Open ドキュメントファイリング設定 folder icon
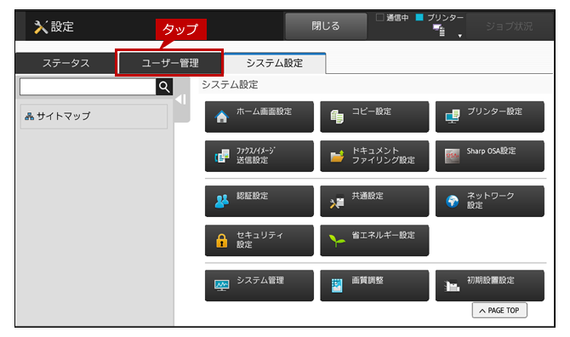Image resolution: width=570 pixels, height=337 pixels. (337, 156)
